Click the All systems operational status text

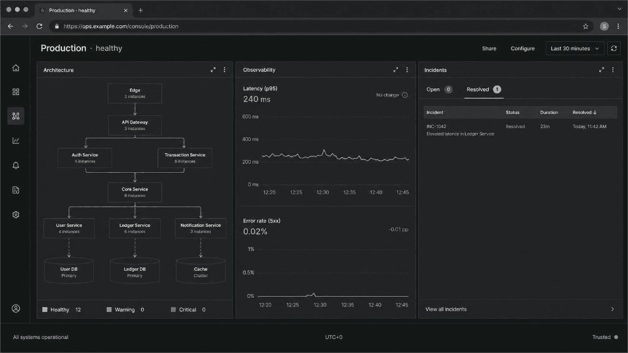pos(40,337)
